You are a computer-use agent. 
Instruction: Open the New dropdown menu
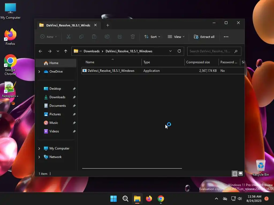click(x=49, y=37)
